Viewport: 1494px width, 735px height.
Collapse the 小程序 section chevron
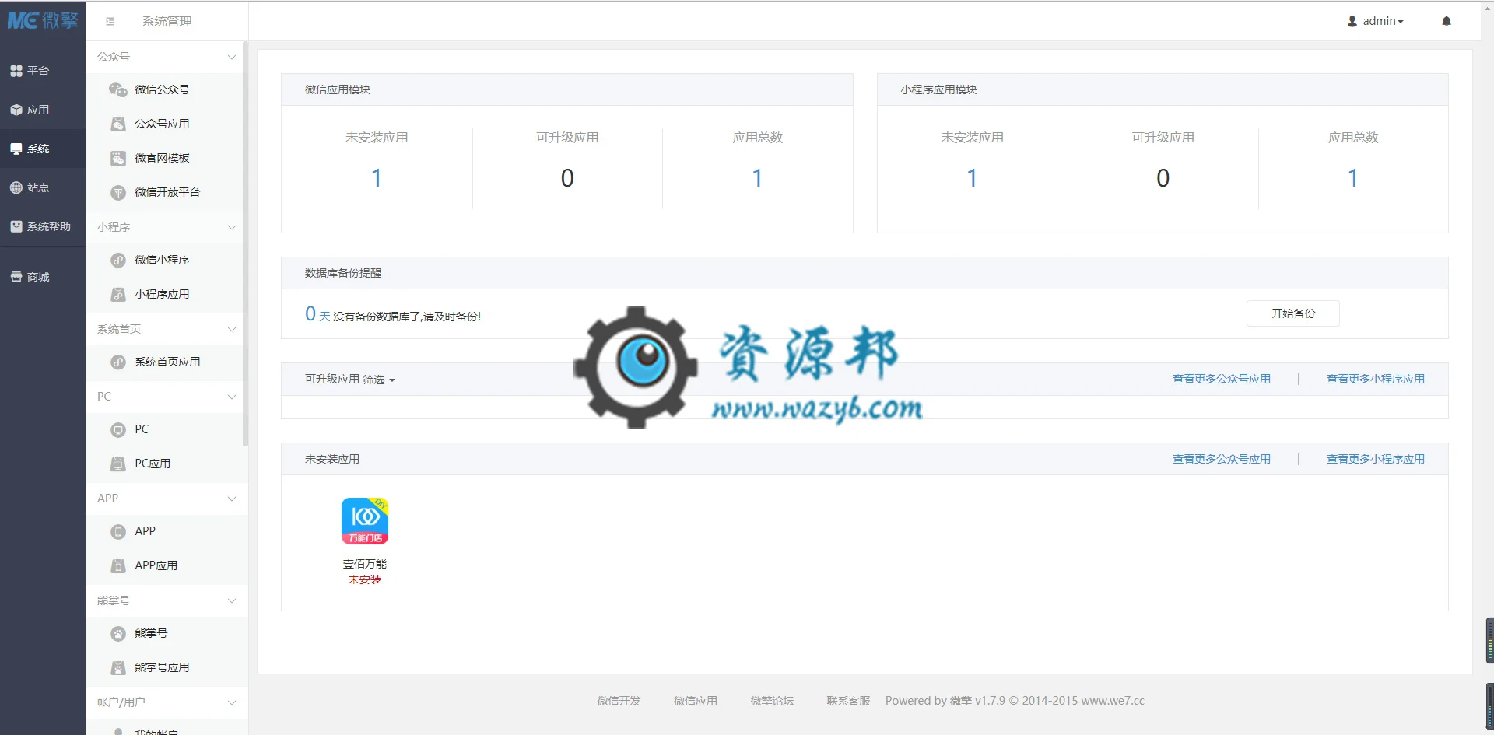click(x=231, y=227)
